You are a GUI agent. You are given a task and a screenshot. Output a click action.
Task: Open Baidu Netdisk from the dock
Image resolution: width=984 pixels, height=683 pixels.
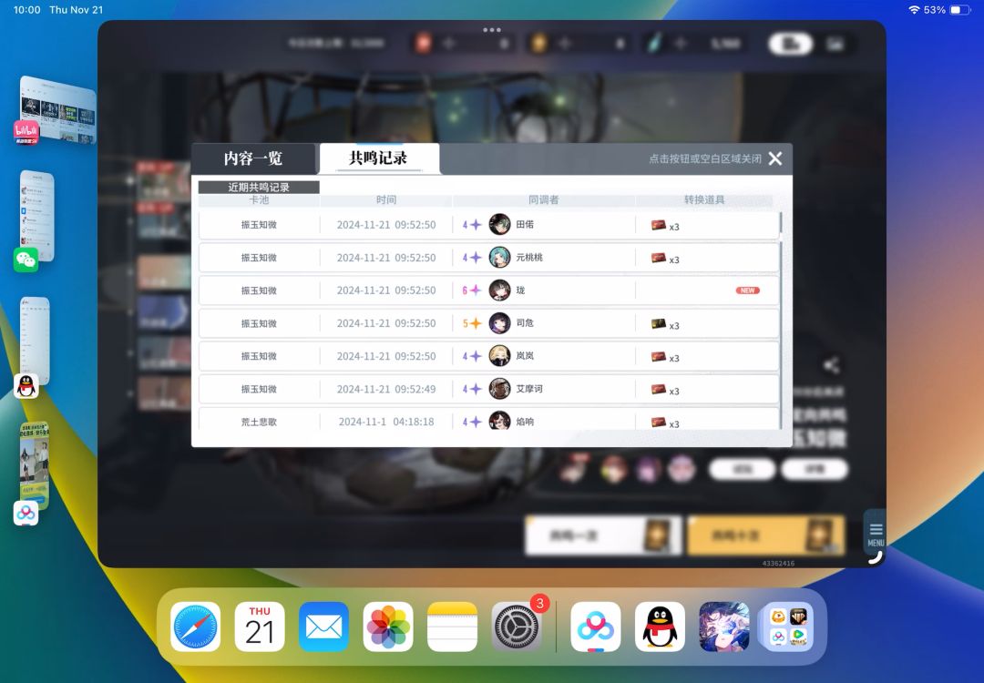coord(596,627)
